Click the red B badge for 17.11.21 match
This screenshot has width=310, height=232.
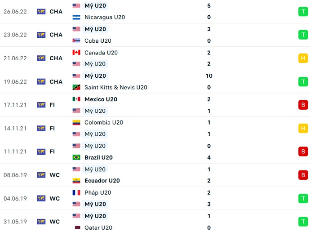[303, 105]
